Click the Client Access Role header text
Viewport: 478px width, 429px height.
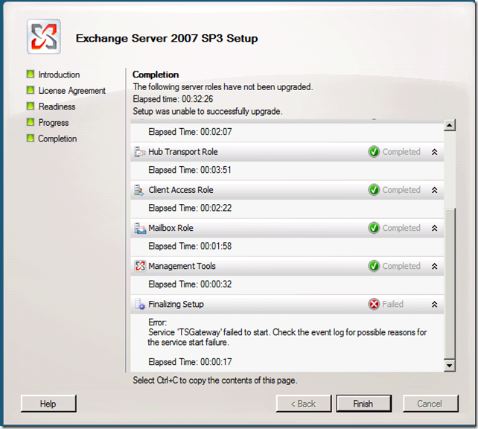click(x=181, y=190)
